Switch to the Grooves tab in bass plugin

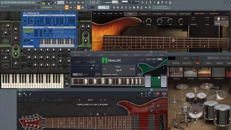click(144, 14)
